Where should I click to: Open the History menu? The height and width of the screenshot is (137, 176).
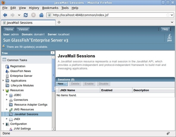[x=34, y=8]
